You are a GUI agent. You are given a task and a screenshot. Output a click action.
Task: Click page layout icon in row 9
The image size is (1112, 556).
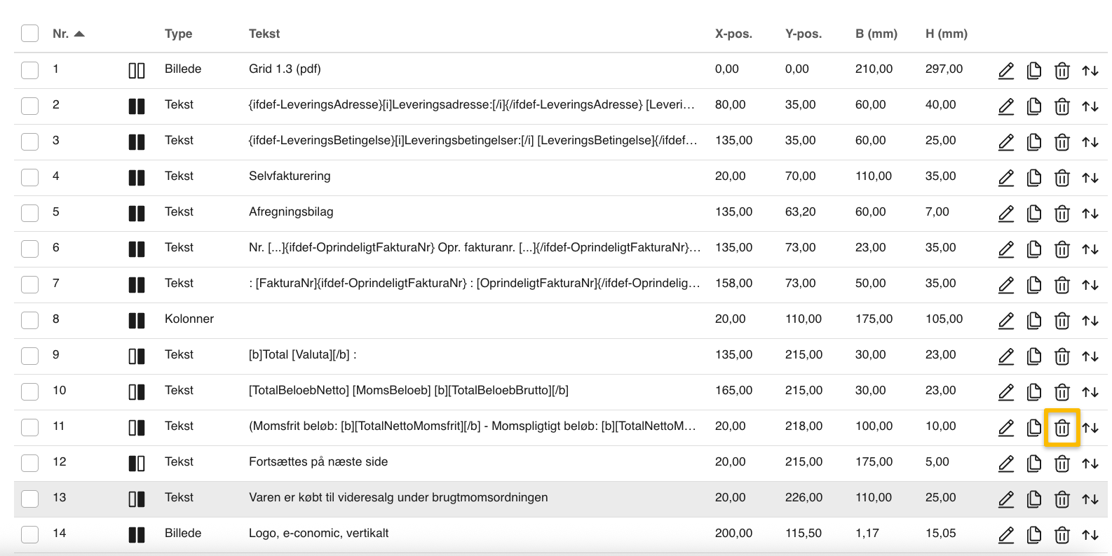pyautogui.click(x=137, y=356)
